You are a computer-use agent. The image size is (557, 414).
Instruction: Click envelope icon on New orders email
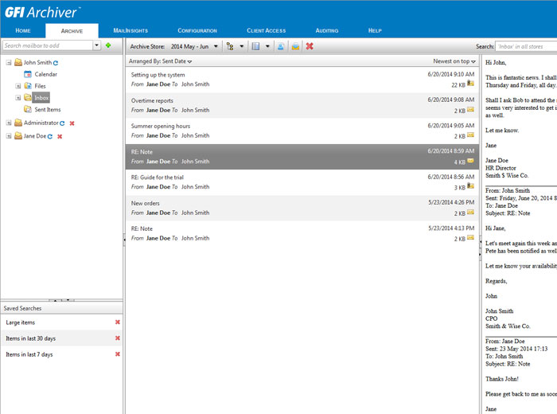(471, 212)
